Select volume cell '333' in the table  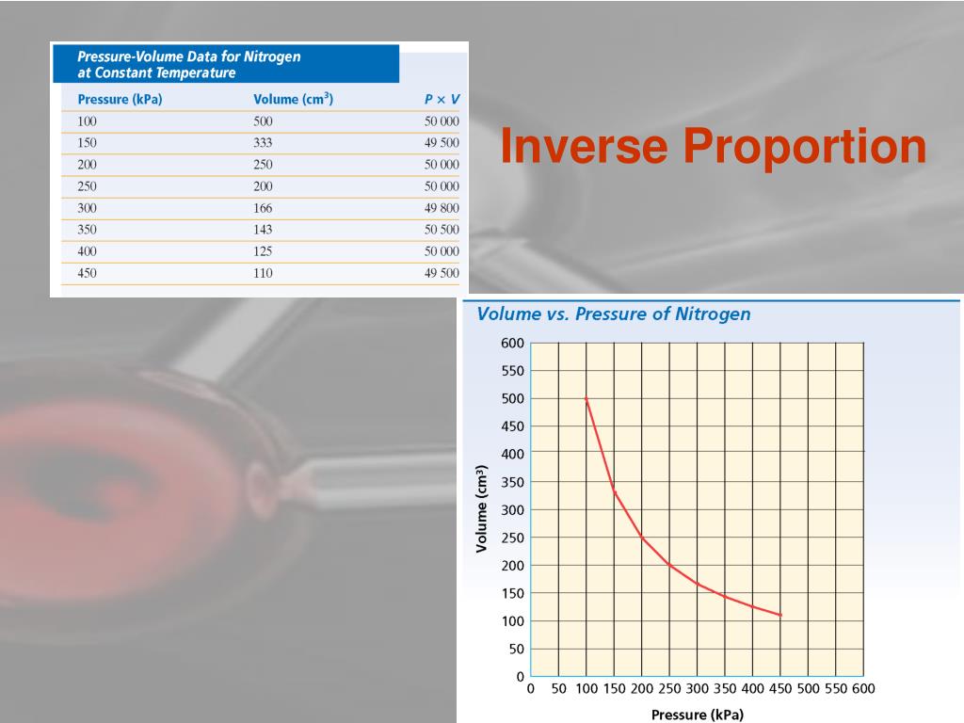point(263,143)
